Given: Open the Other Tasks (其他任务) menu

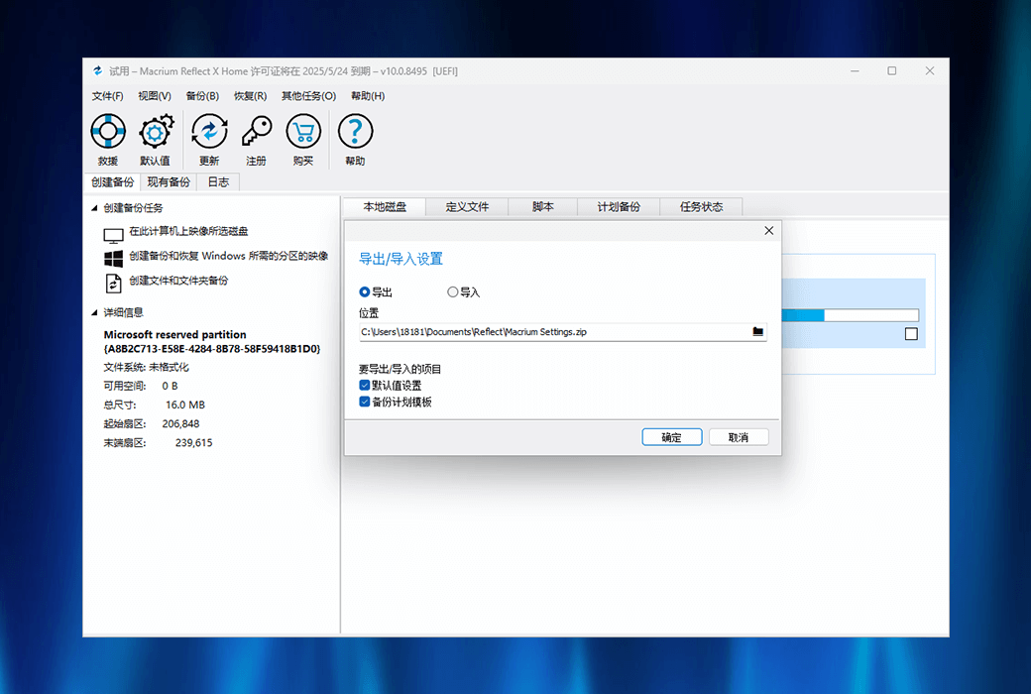Looking at the screenshot, I should coord(309,96).
